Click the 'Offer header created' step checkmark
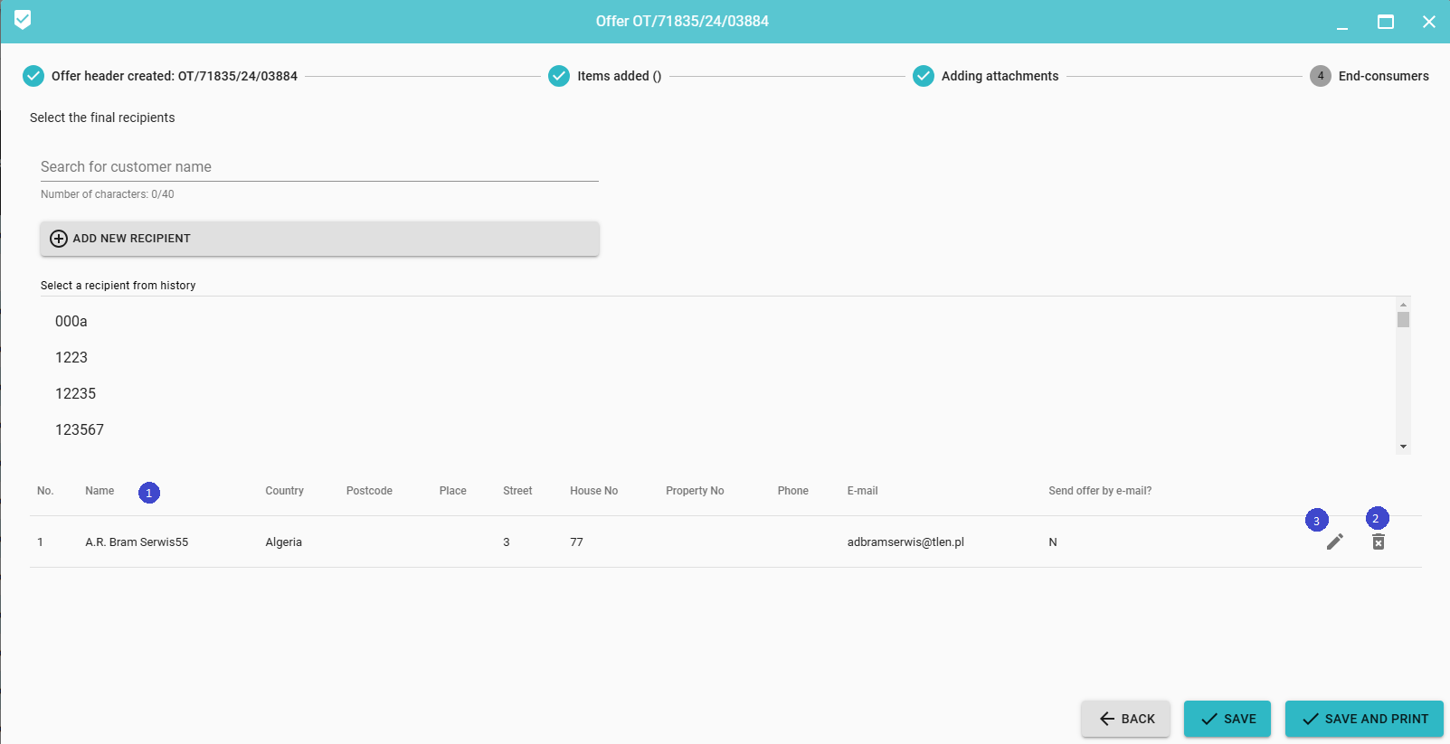Image resolution: width=1450 pixels, height=744 pixels. tap(33, 76)
